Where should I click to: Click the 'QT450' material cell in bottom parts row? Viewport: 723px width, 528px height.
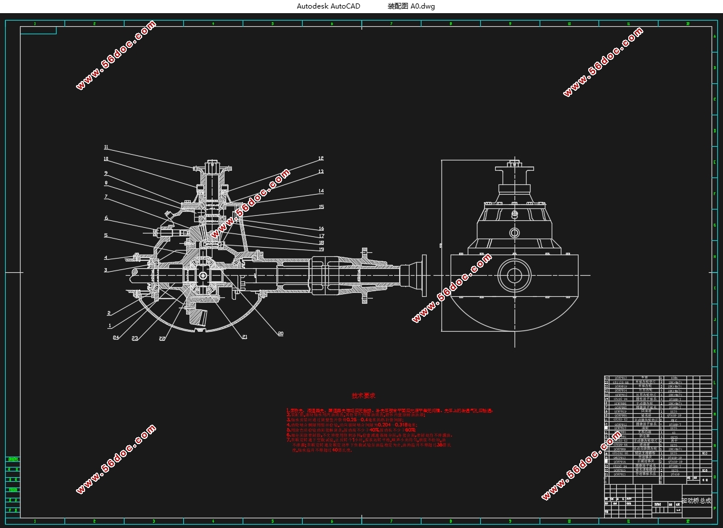pos(674,474)
